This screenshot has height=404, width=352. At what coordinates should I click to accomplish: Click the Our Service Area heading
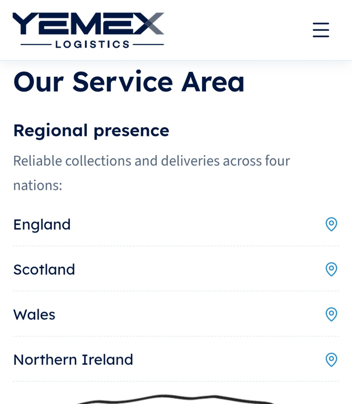tap(129, 82)
